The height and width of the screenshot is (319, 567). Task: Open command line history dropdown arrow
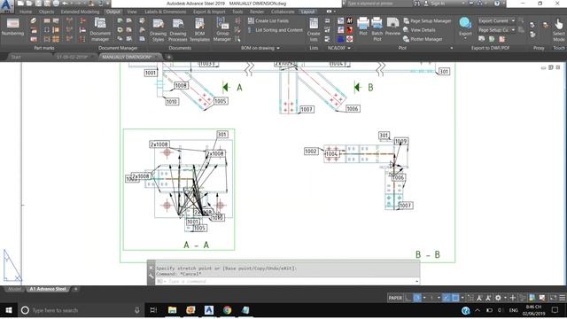416,281
